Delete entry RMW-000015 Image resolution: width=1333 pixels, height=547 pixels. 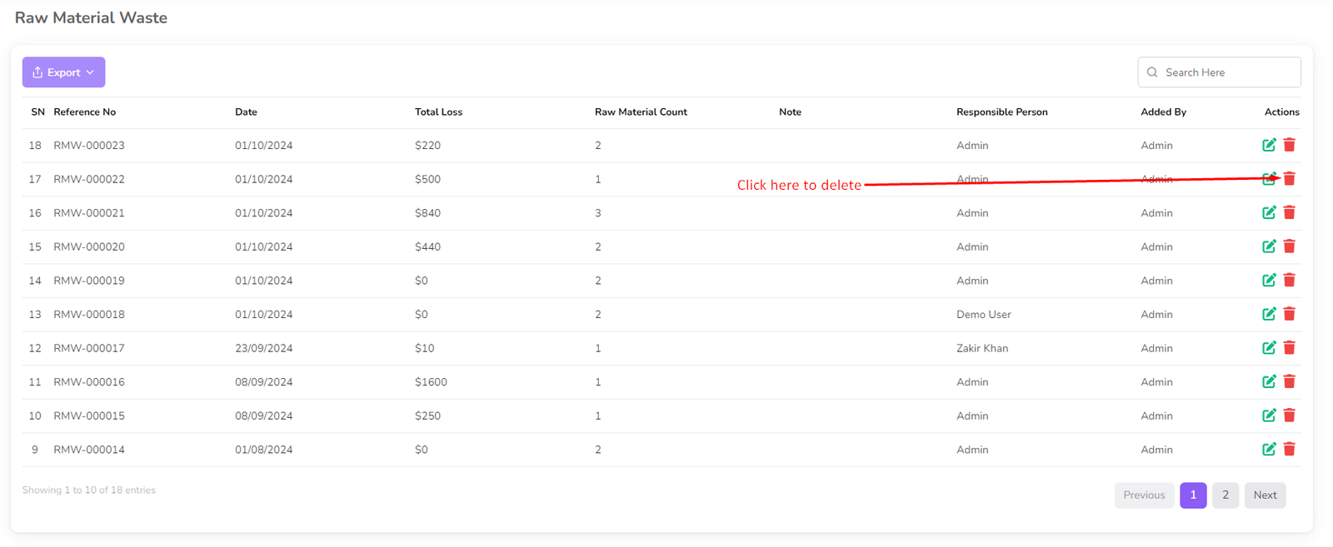coord(1289,415)
